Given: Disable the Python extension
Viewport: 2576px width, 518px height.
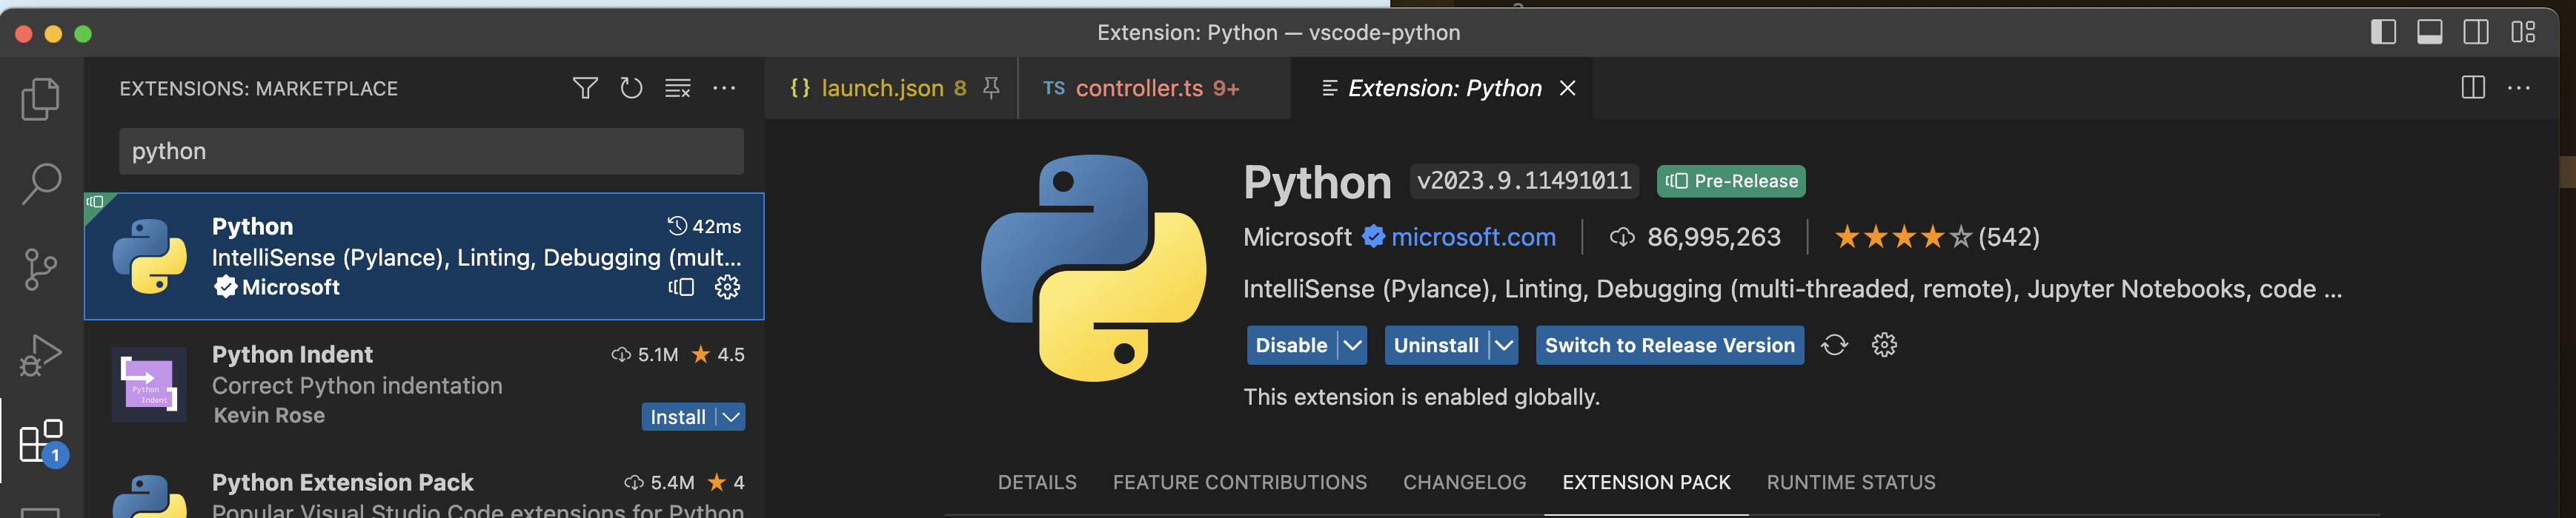Looking at the screenshot, I should (x=1291, y=346).
